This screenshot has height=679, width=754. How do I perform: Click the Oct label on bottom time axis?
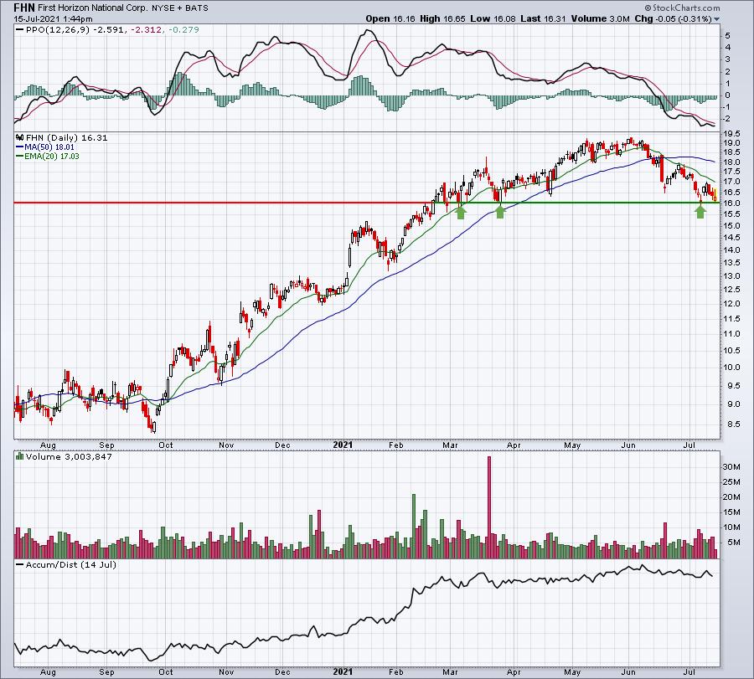tap(165, 445)
